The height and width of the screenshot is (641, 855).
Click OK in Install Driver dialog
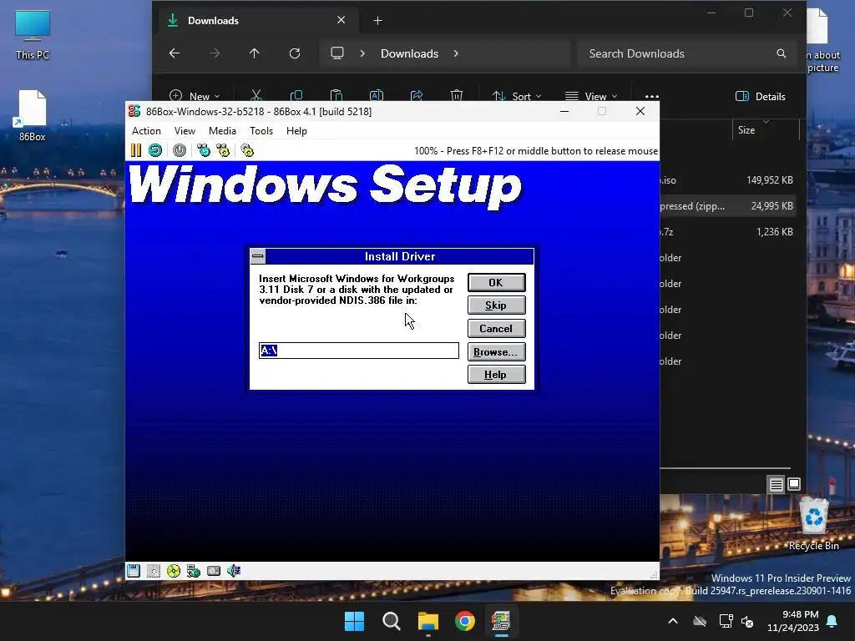pos(496,282)
